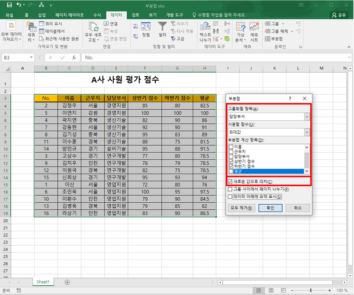Click the Recent Sources icon
The image size is (354, 295).
(x=41, y=39)
